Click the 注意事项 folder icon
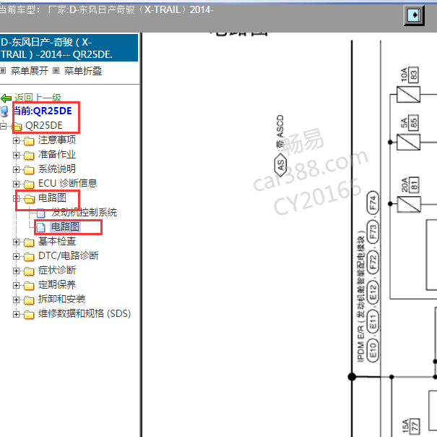 (x=29, y=141)
